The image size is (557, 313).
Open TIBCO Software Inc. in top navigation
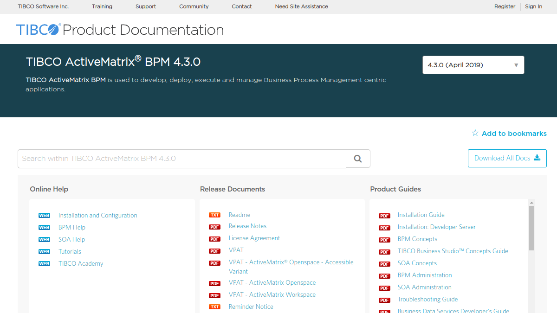pos(43,6)
